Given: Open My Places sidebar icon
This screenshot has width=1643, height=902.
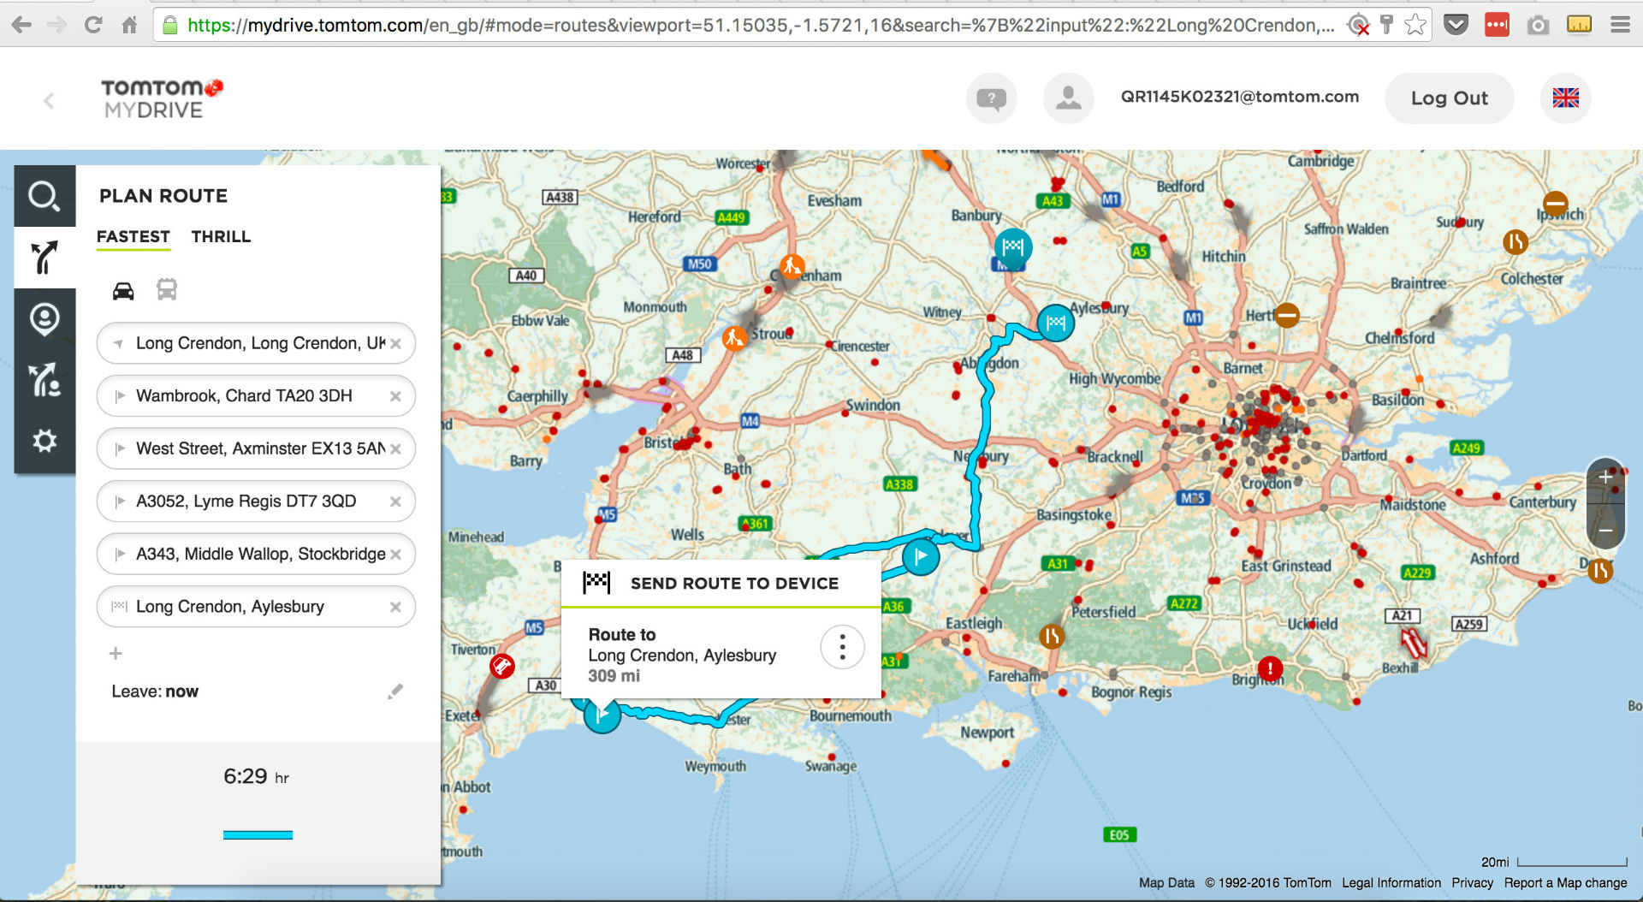Looking at the screenshot, I should (44, 319).
